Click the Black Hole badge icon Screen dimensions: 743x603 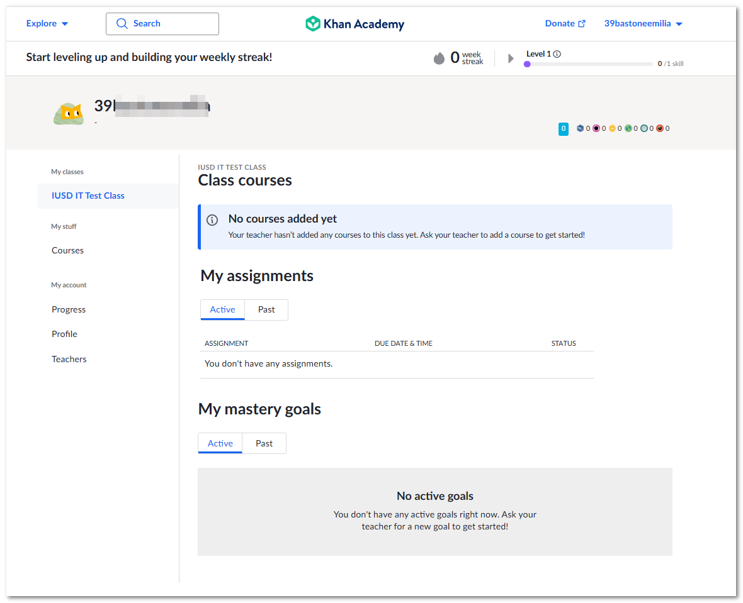pyautogui.click(x=596, y=128)
